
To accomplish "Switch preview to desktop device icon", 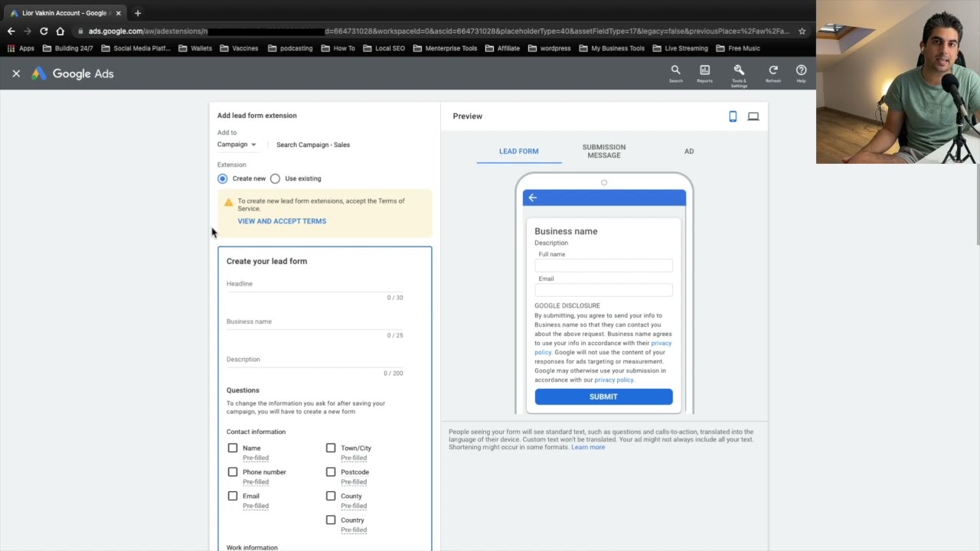I will 753,116.
